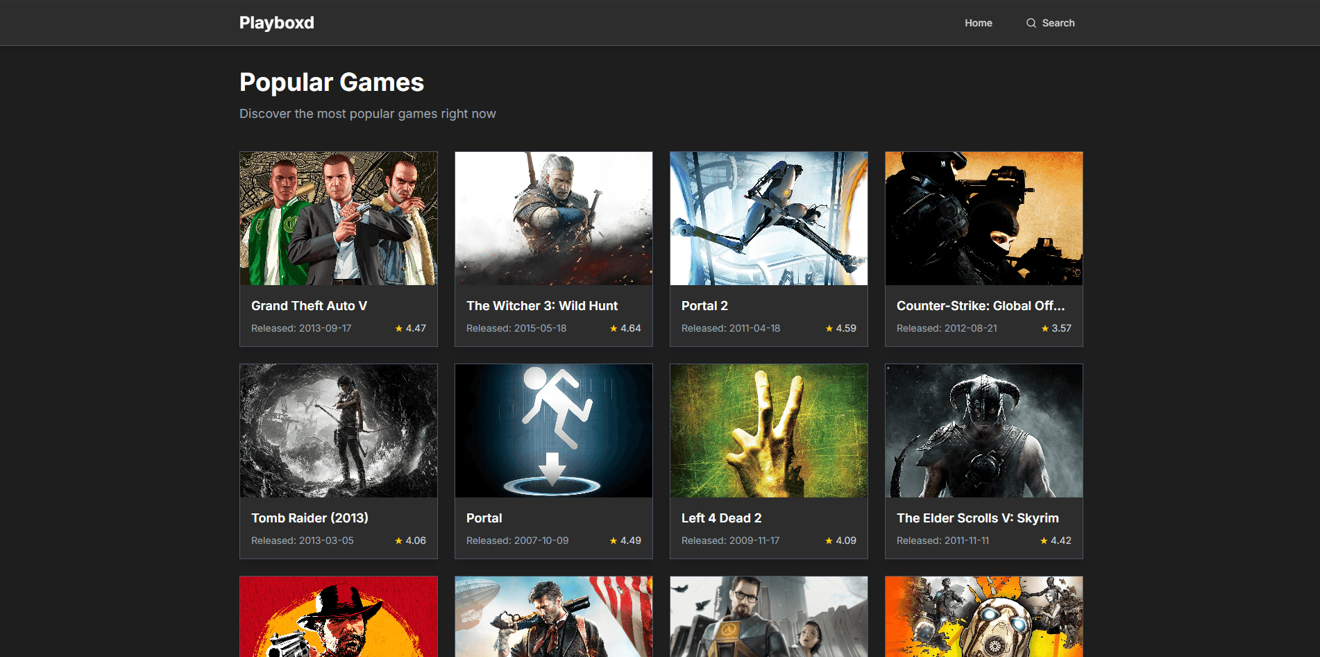Image resolution: width=1320 pixels, height=657 pixels.
Task: Open The Elder Scrolls V: Skyrim title link
Action: (977, 518)
